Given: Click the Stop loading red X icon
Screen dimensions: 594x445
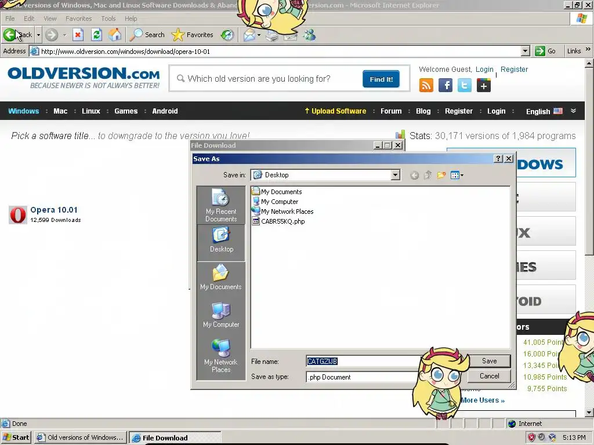Looking at the screenshot, I should coord(78,35).
